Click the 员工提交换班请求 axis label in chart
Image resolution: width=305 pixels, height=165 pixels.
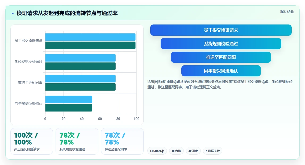click(28, 41)
